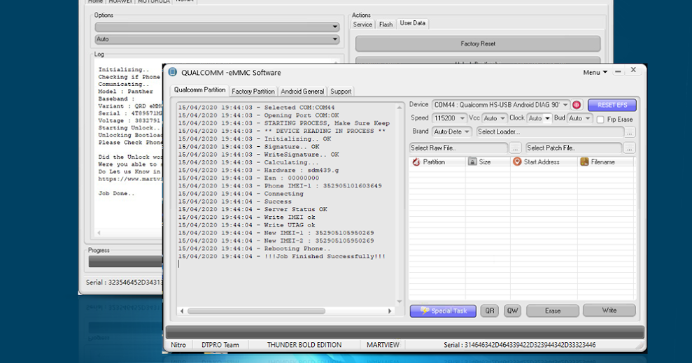Select the User Data tab in background window

(413, 23)
